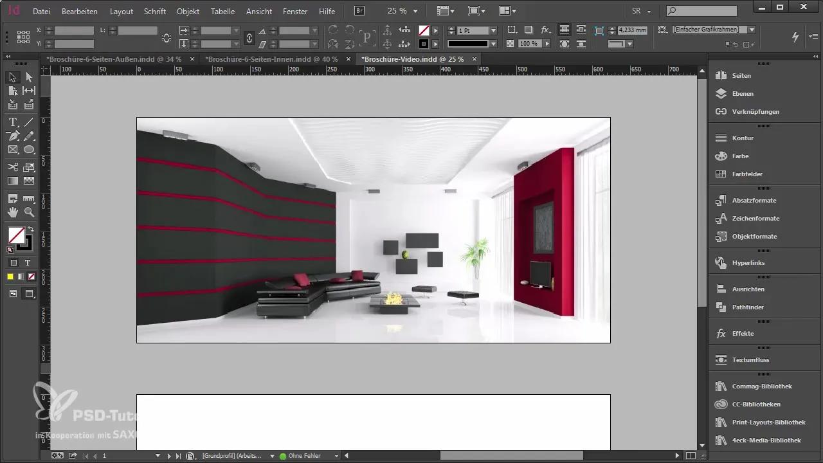Click the fill color swatch in toolbox
Screen dimensions: 823x463
(x=16, y=235)
